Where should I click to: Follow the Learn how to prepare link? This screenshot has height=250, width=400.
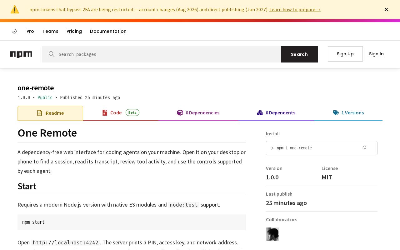(295, 9)
